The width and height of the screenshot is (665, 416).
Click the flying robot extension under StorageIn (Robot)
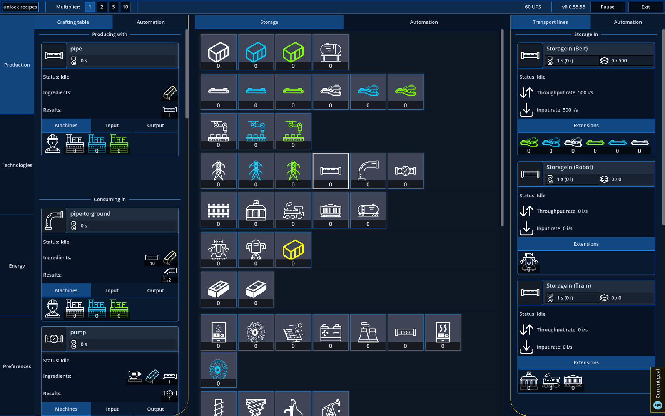point(529,263)
